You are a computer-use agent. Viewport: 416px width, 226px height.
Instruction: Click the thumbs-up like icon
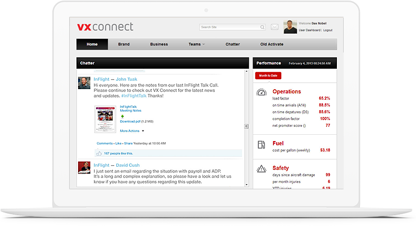99,154
